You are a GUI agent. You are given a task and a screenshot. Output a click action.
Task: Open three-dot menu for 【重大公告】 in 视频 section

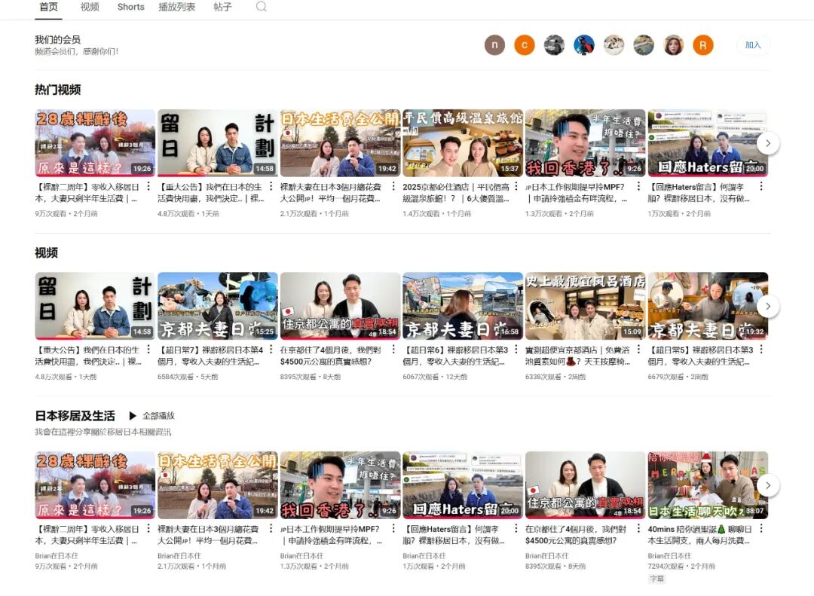(x=148, y=350)
